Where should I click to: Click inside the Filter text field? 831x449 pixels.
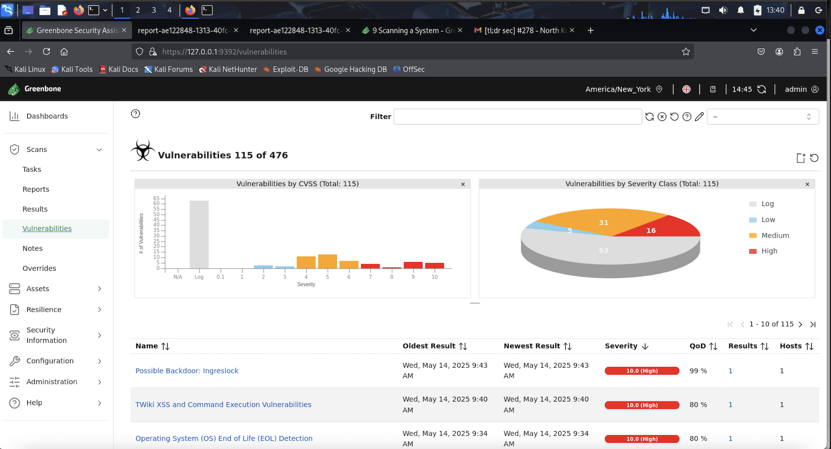(x=517, y=117)
